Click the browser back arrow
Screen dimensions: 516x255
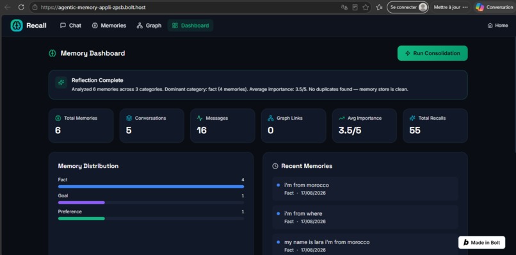click(7, 7)
